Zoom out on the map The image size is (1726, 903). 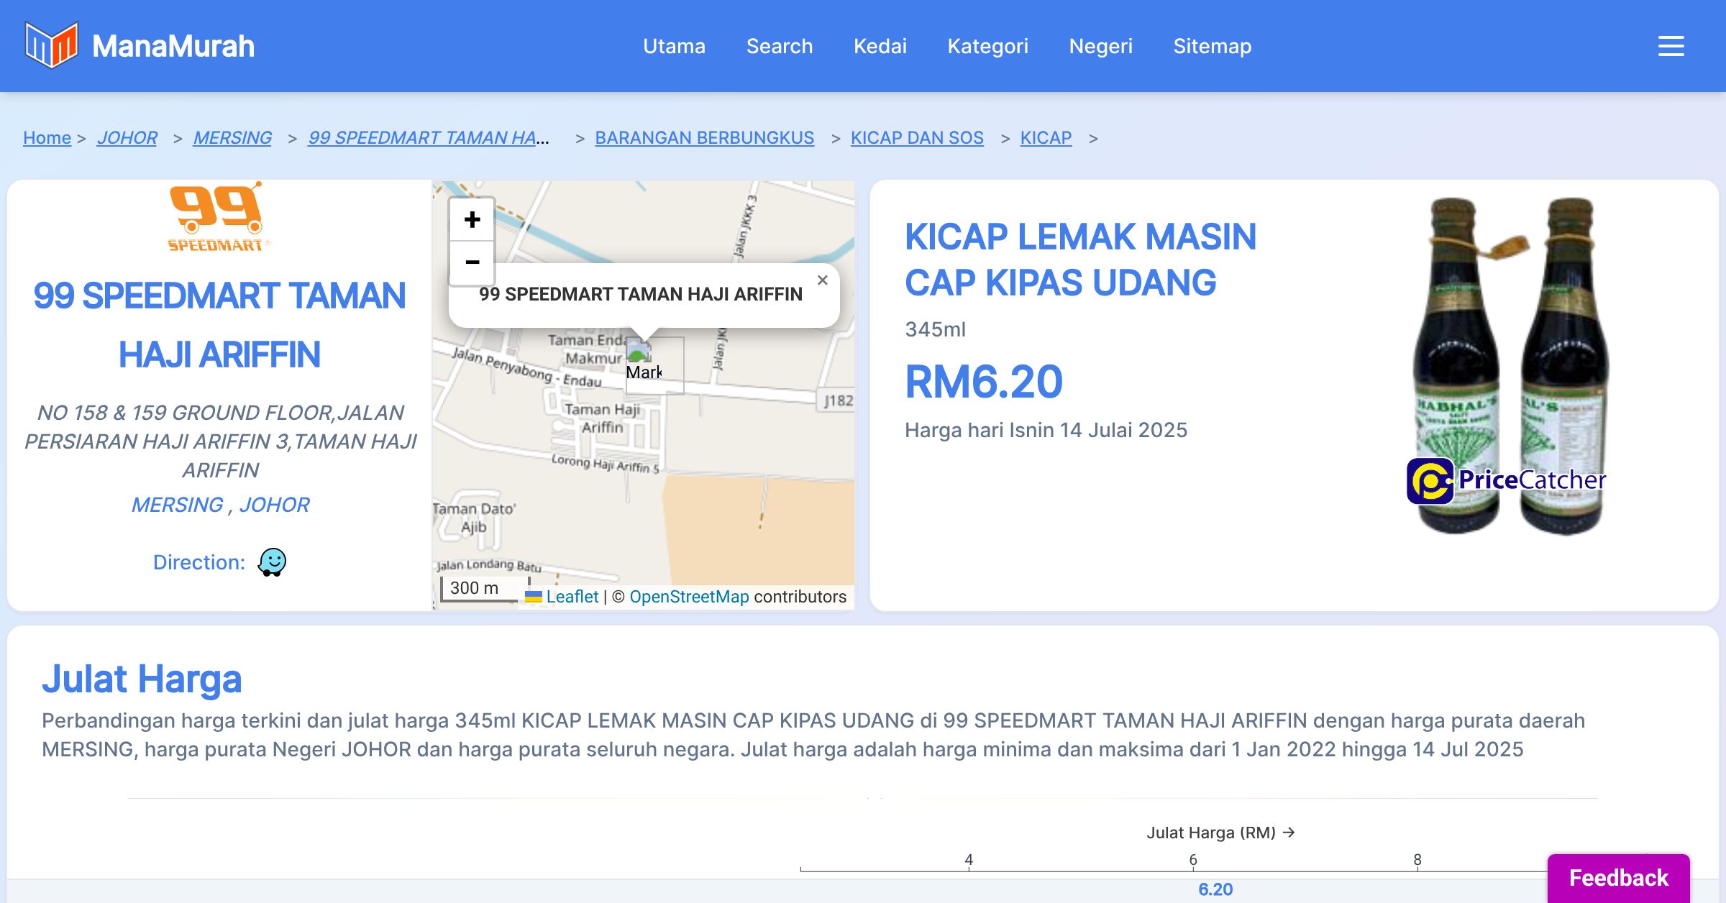click(x=472, y=262)
